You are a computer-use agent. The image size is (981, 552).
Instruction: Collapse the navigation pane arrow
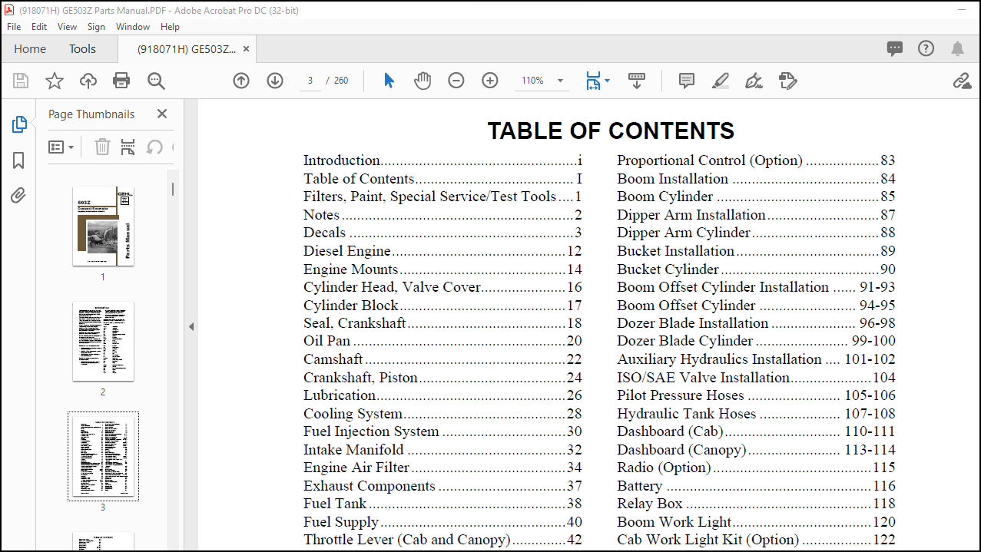(191, 326)
